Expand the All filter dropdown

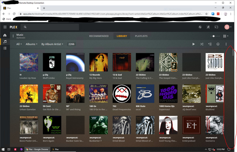click(x=19, y=44)
